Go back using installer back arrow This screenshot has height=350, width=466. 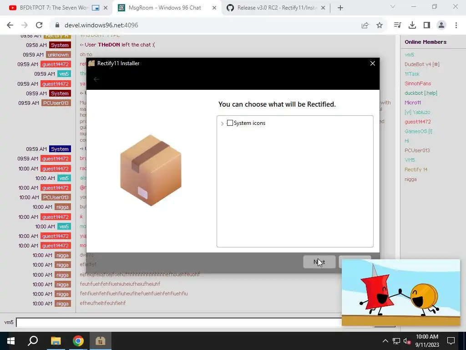point(96,79)
